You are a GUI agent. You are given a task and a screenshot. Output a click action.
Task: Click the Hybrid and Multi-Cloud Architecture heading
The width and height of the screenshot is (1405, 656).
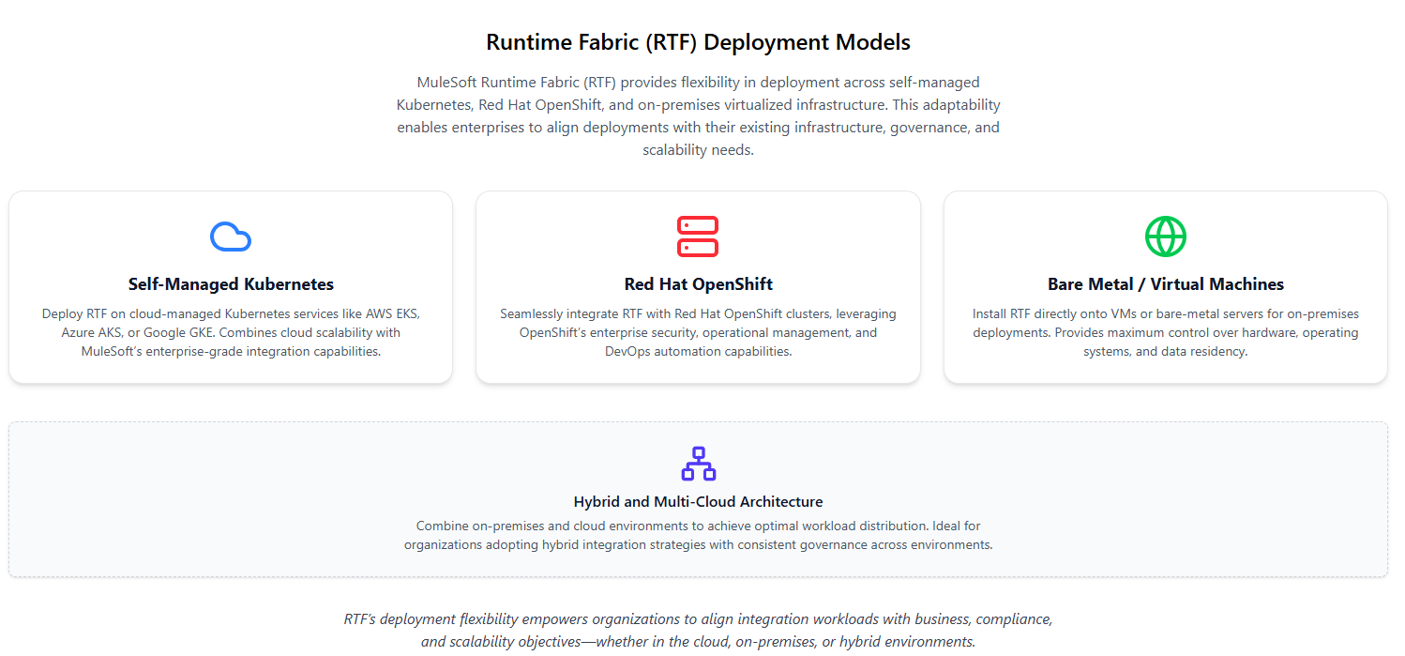[x=698, y=501]
